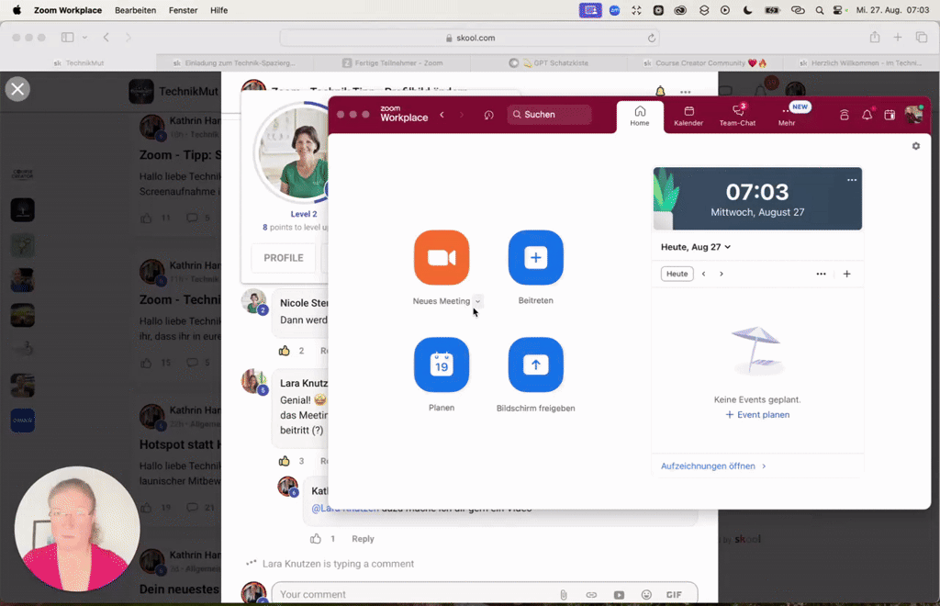Click the Heute button in calendar panel
Viewport: 940px width, 606px height.
[677, 274]
